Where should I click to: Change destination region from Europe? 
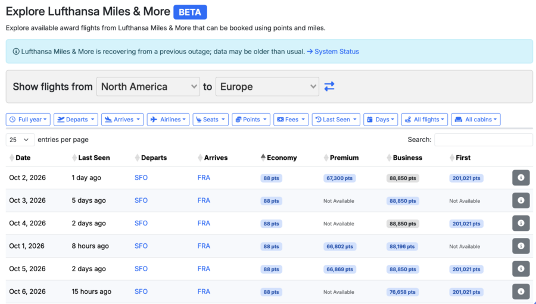pyautogui.click(x=267, y=86)
